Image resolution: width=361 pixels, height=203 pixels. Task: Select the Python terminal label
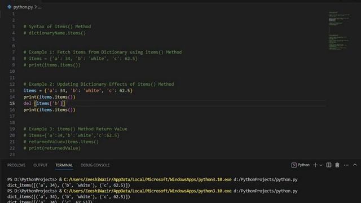click(303, 165)
